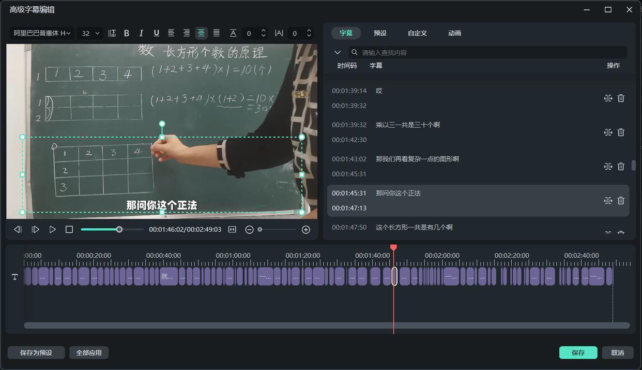642x370 pixels.
Task: Justify the subtitle text
Action: tap(217, 33)
